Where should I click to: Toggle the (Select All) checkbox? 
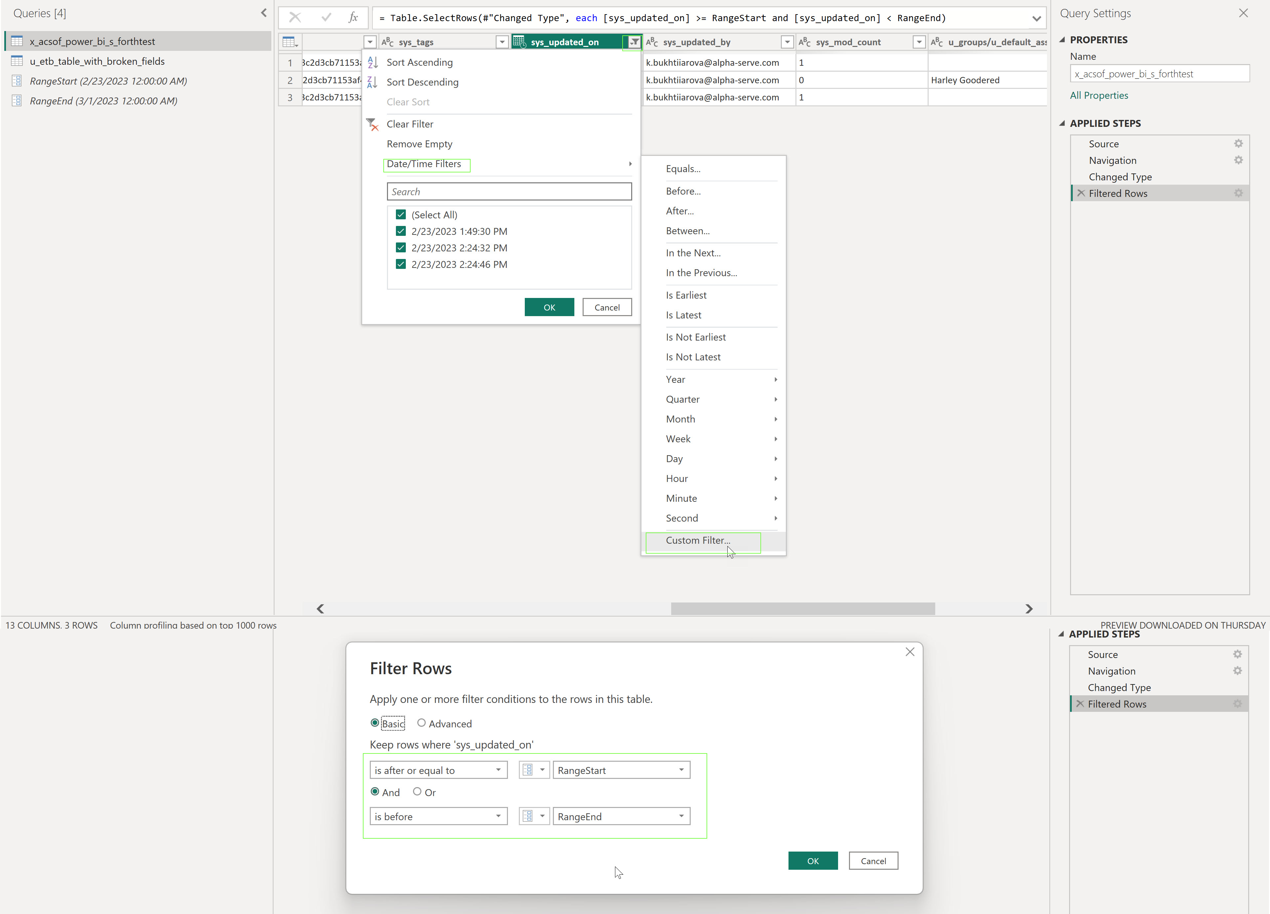pyautogui.click(x=401, y=215)
